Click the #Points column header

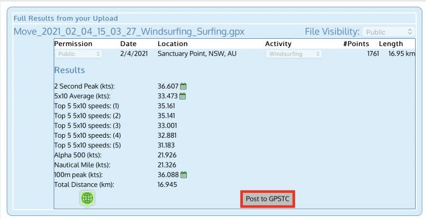356,44
